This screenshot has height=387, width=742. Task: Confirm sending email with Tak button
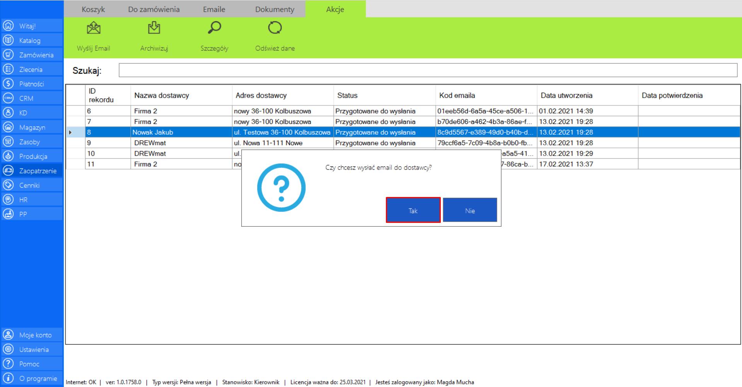pyautogui.click(x=413, y=210)
